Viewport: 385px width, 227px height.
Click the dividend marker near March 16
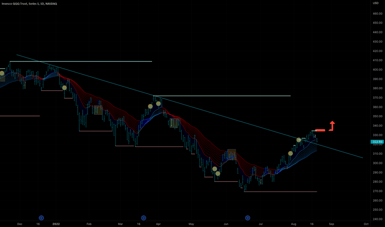point(144,218)
